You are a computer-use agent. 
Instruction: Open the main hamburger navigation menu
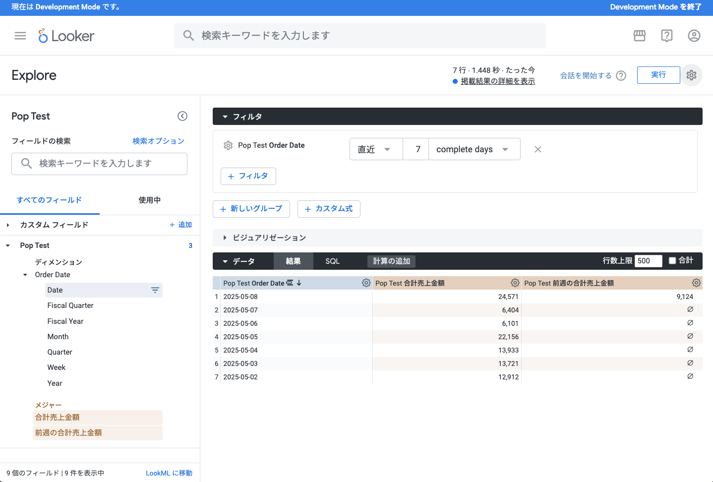coord(20,36)
